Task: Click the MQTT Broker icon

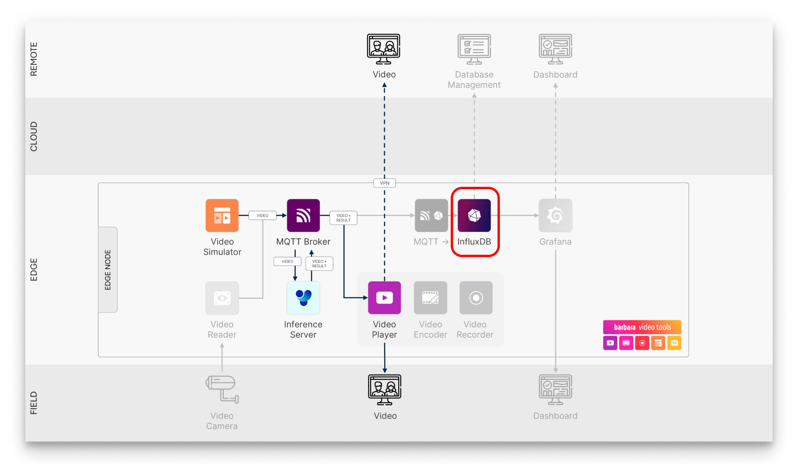Action: click(303, 215)
